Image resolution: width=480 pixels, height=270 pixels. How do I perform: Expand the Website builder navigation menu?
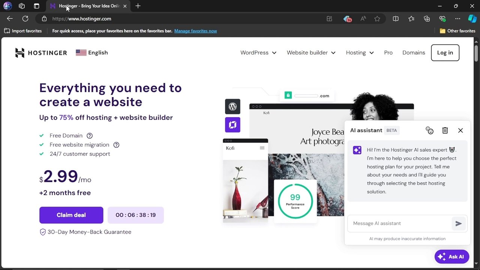(311, 52)
